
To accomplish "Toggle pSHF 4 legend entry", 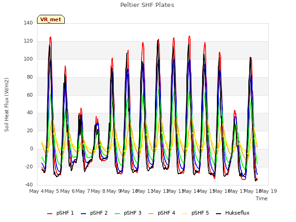I will (x=162, y=213).
